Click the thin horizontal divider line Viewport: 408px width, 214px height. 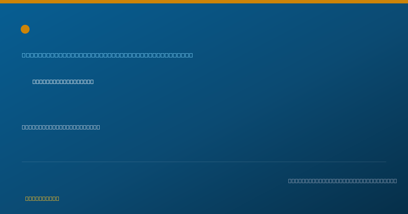point(204,162)
